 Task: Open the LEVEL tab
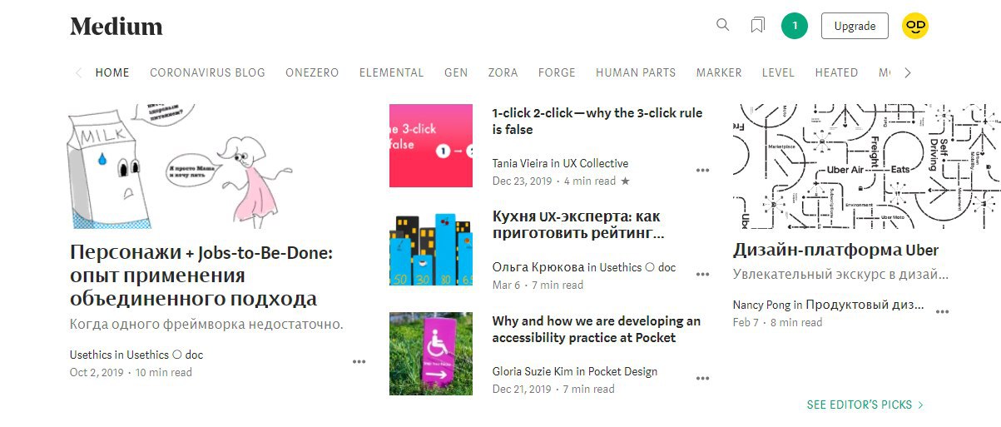tap(778, 72)
